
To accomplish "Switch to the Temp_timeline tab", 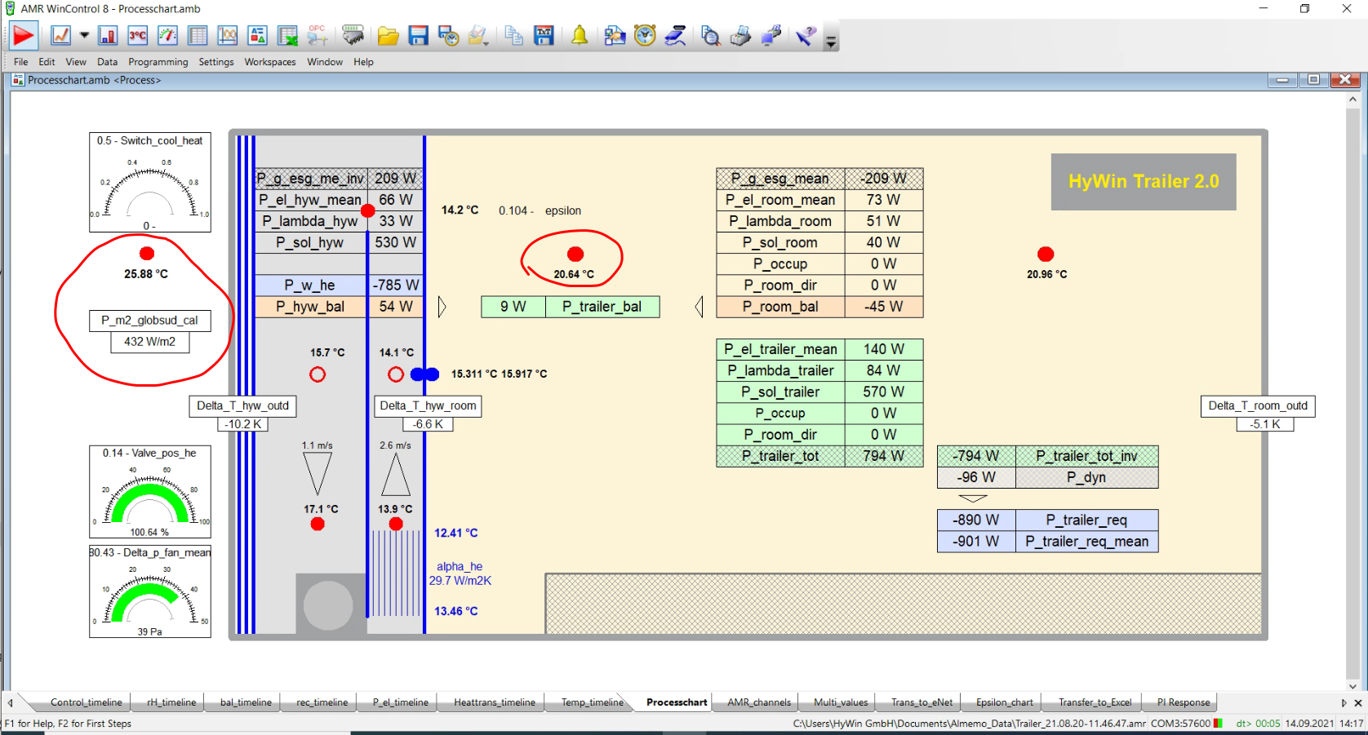I will click(x=593, y=702).
